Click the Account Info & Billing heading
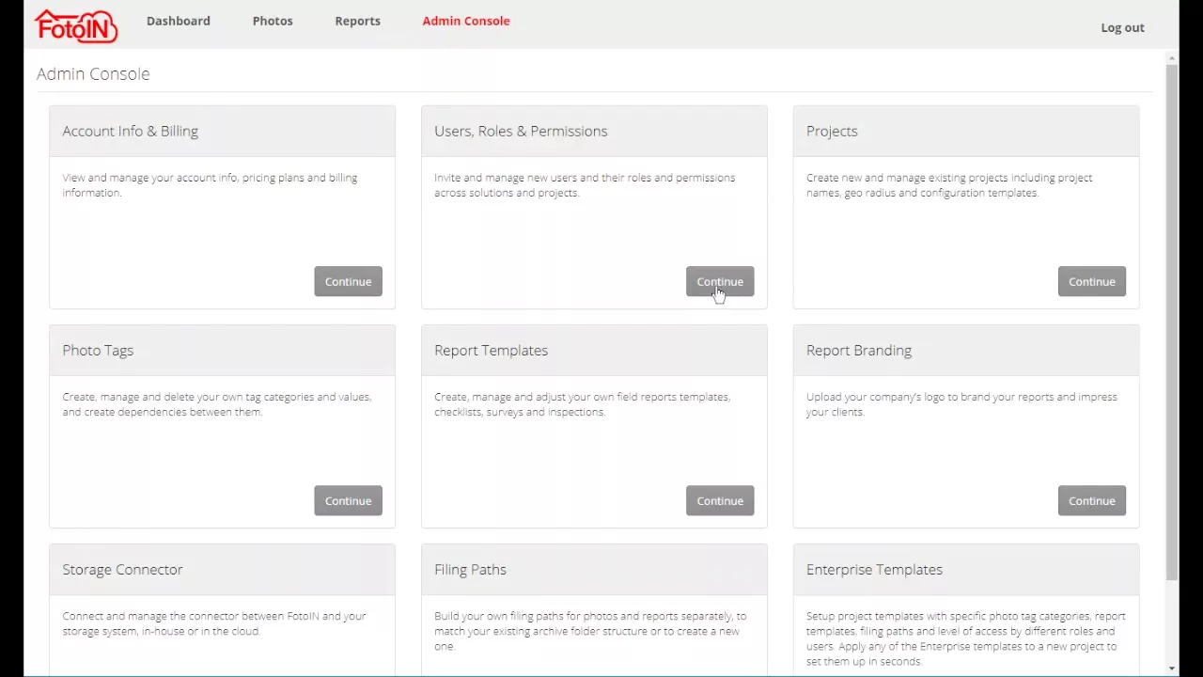This screenshot has width=1203, height=677. [x=131, y=131]
